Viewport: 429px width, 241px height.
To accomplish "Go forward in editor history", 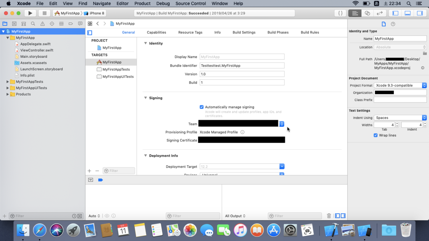I will tap(104, 24).
